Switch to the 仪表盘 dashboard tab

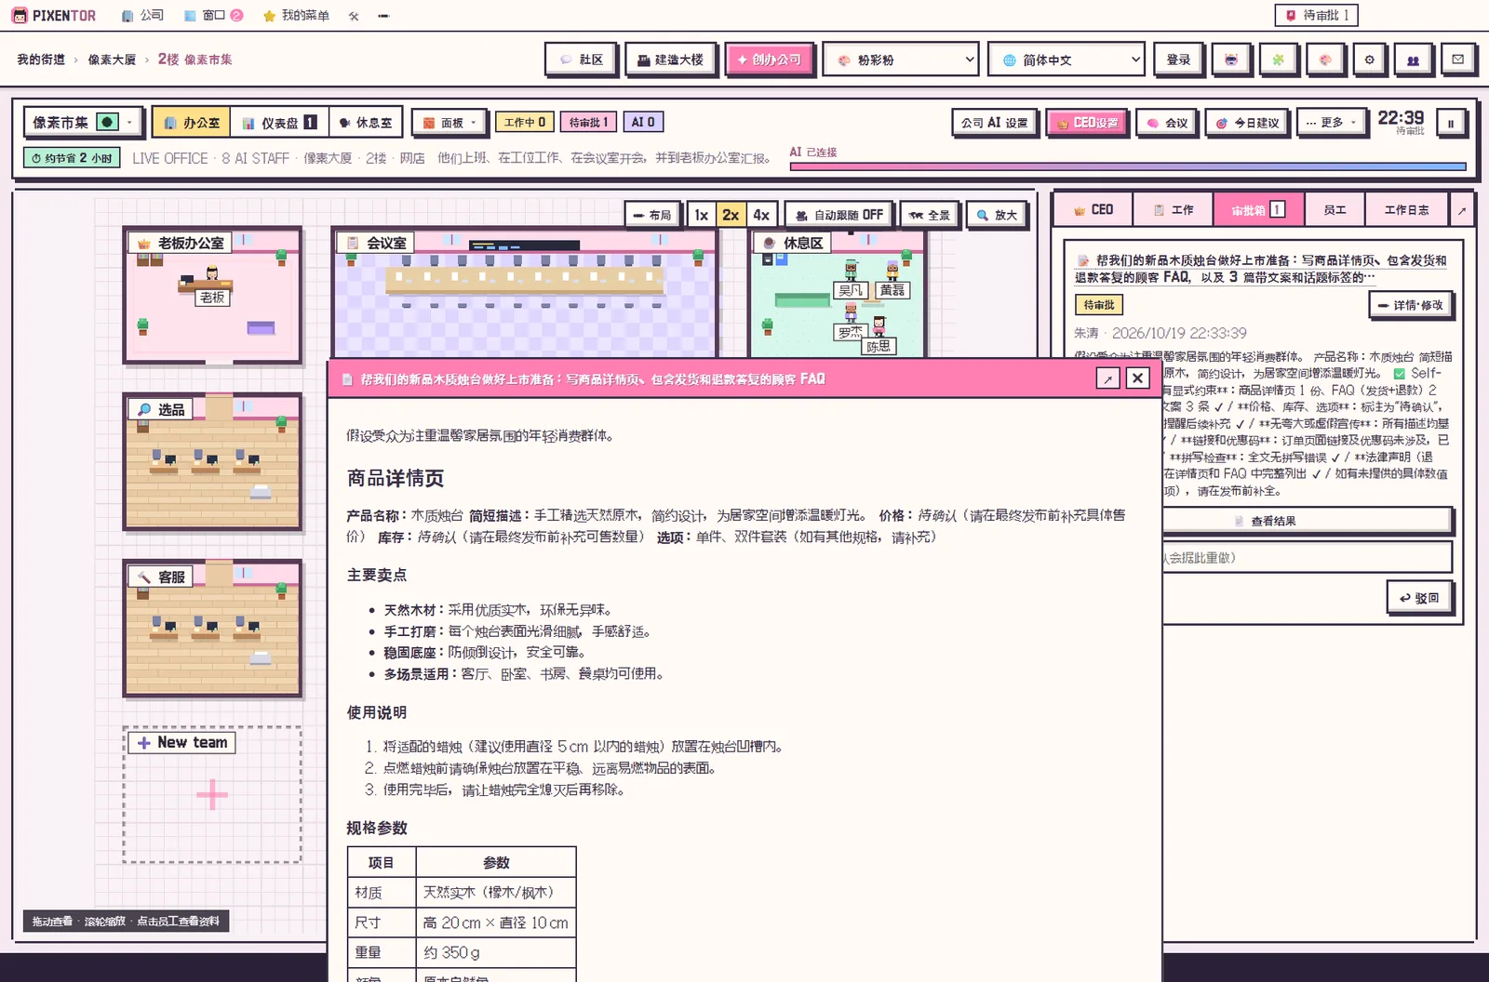[279, 123]
